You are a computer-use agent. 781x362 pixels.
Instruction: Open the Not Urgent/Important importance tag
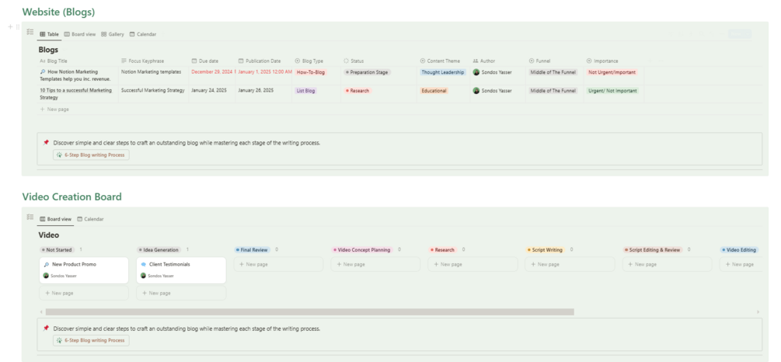612,72
